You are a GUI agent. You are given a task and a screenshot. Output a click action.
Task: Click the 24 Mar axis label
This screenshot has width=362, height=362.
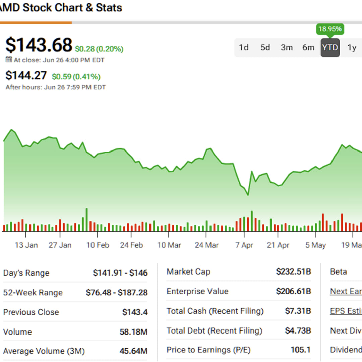coord(206,245)
